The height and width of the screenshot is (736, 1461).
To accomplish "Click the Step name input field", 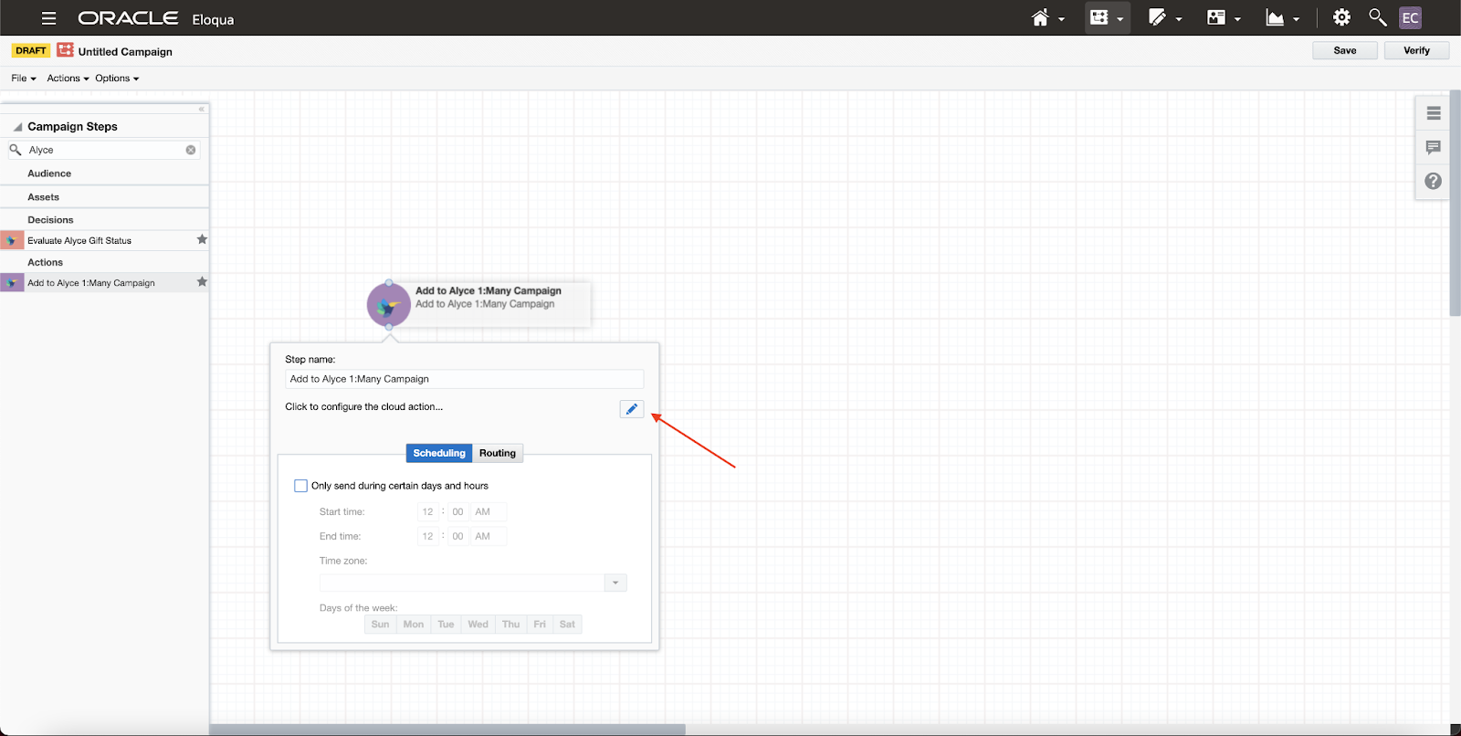I will pos(464,379).
